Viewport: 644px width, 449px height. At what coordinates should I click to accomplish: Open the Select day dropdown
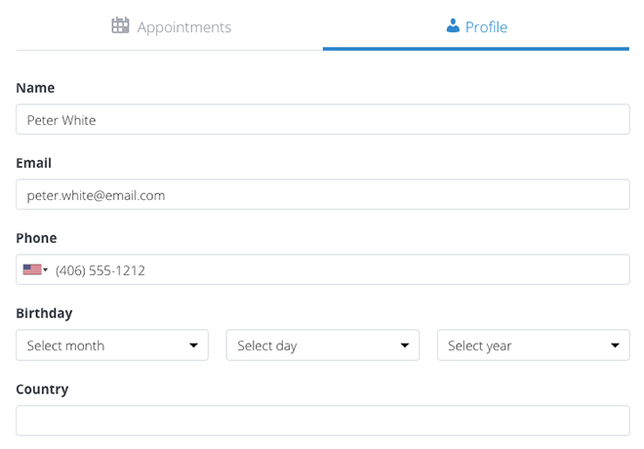pos(322,346)
